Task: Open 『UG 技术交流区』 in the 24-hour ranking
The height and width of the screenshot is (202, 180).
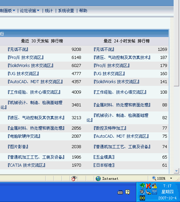Action: click(109, 74)
